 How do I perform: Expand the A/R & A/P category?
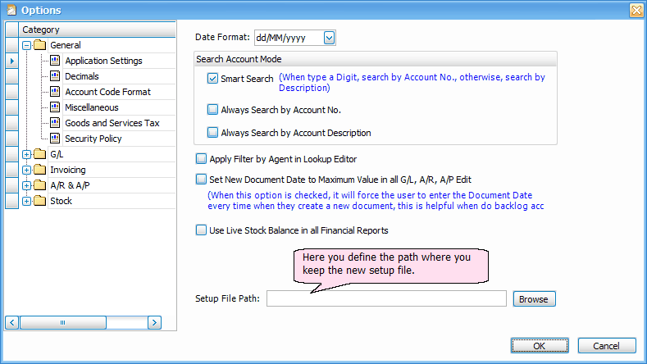(27, 185)
